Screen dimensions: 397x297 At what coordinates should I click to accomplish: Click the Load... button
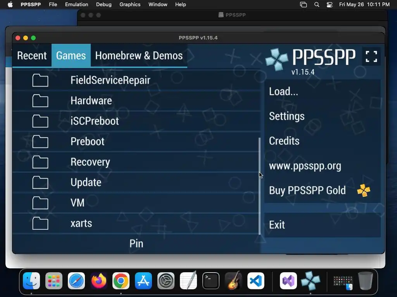322,91
